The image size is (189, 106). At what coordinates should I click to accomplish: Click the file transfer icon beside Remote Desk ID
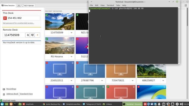[27, 35]
